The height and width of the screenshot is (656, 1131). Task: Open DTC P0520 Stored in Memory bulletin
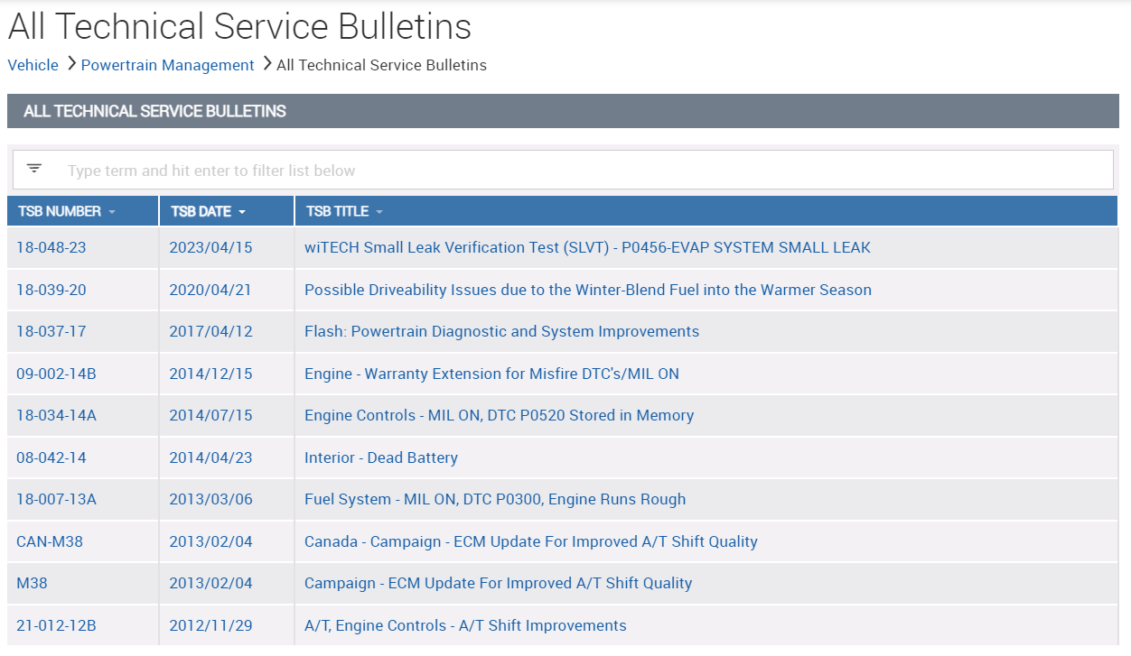point(499,415)
